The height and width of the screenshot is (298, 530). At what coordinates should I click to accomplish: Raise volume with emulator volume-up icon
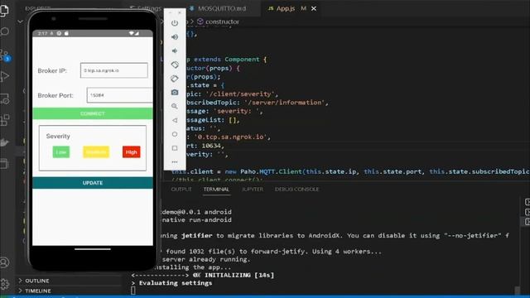coord(175,36)
